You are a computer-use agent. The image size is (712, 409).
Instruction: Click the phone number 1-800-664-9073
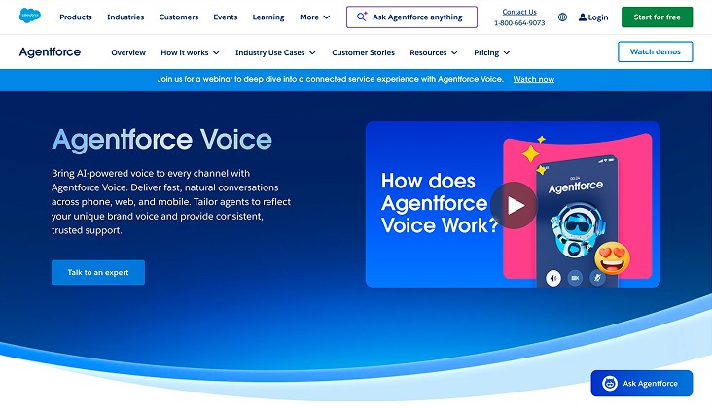tap(519, 23)
